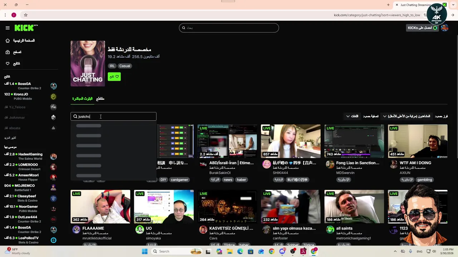Open the FLAAAAME stream thumbnail
The height and width of the screenshot is (257, 458).
[x=100, y=207]
